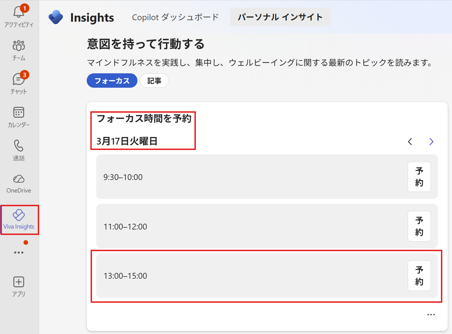
Task: Go to next day with right chevron
Action: 431,142
